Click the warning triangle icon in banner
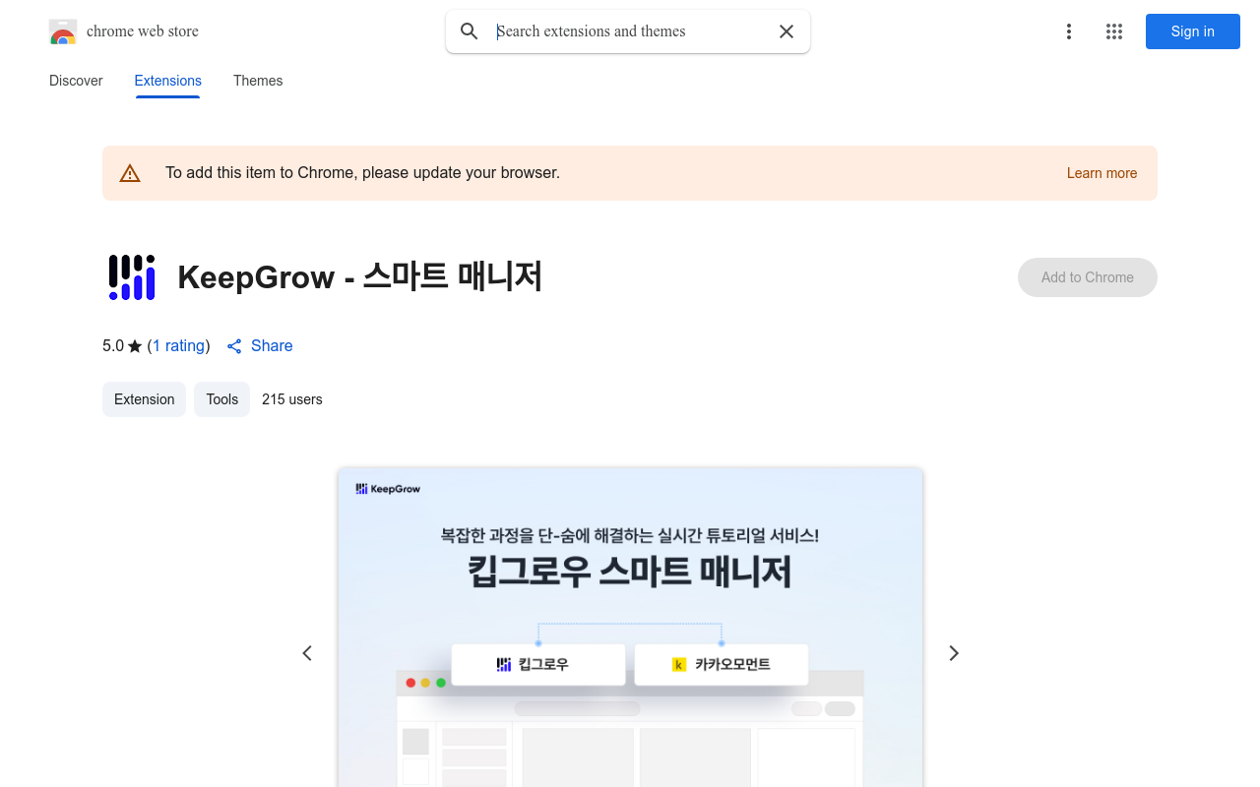Viewport: 1260px width, 787px height. [130, 173]
